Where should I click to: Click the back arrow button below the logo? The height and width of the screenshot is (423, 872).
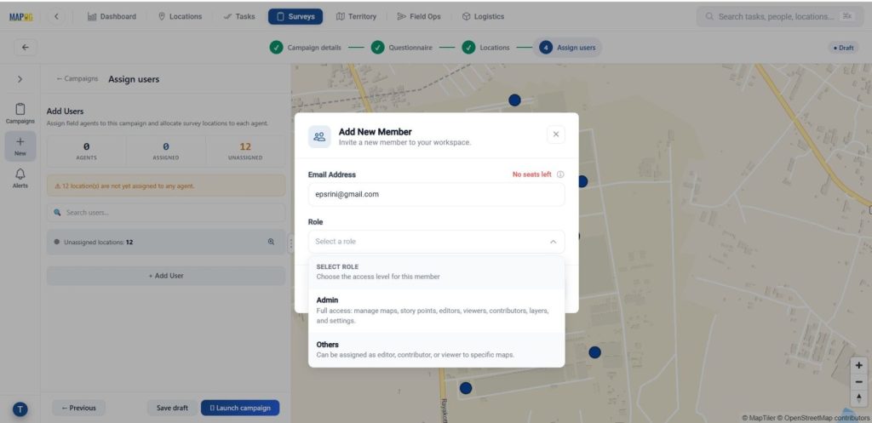click(26, 48)
